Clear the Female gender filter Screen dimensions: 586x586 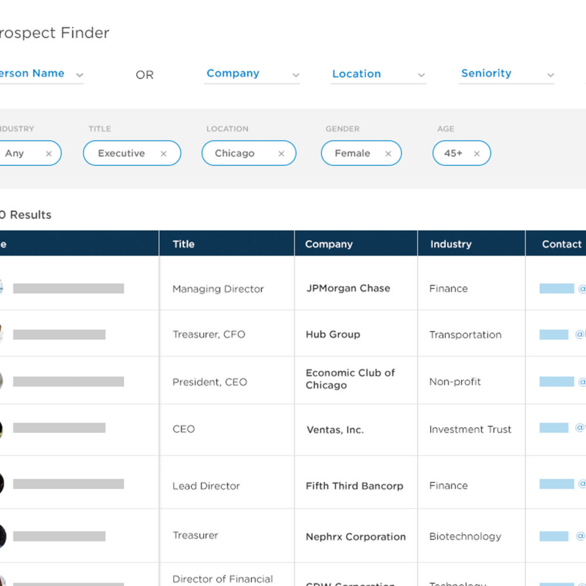(389, 153)
